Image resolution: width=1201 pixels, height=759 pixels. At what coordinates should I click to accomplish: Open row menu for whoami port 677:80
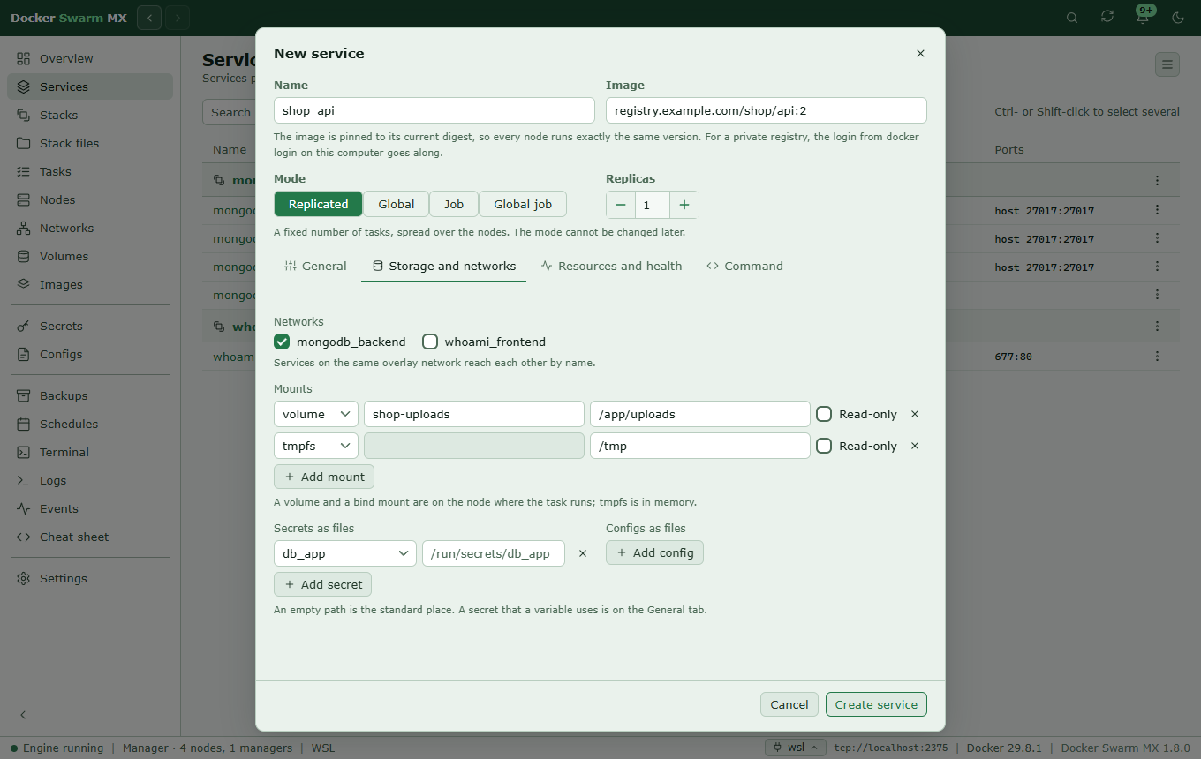click(1157, 357)
